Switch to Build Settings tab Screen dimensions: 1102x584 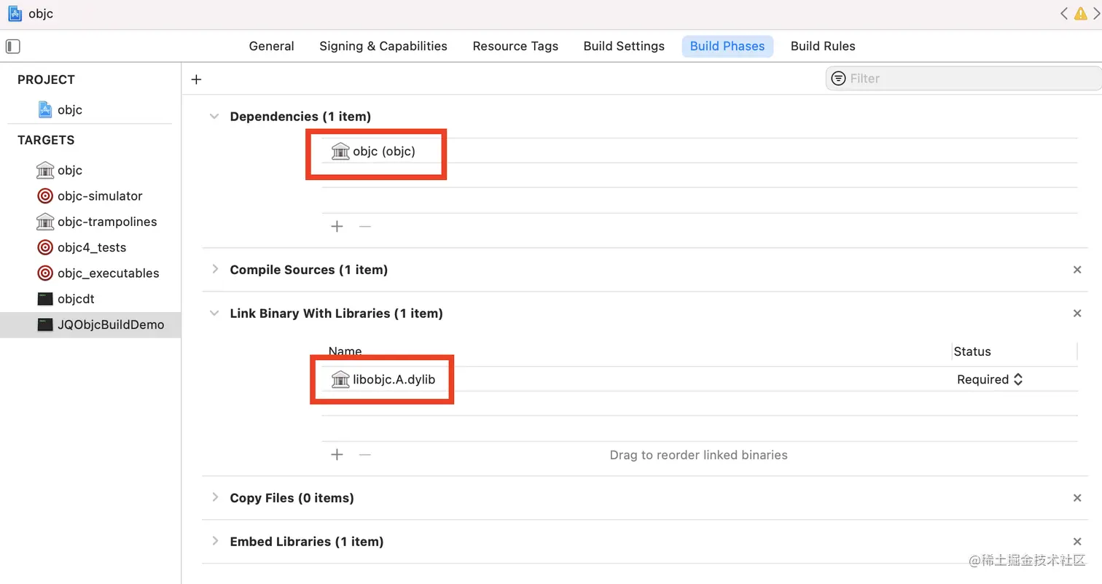pyautogui.click(x=624, y=46)
